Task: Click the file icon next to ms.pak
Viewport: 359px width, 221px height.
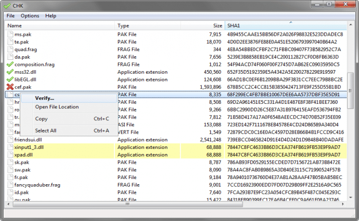Action: 10,35
